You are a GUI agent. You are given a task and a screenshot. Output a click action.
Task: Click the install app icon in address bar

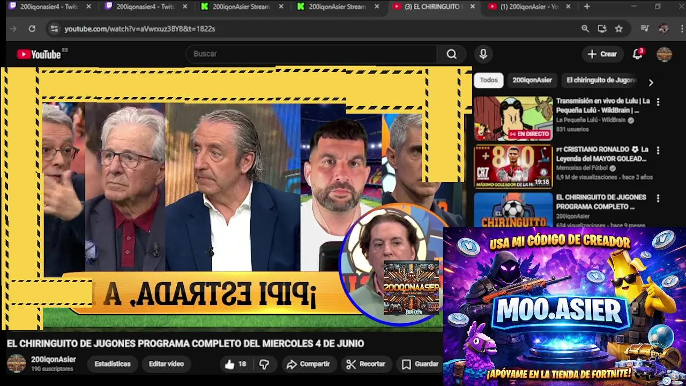click(x=602, y=28)
